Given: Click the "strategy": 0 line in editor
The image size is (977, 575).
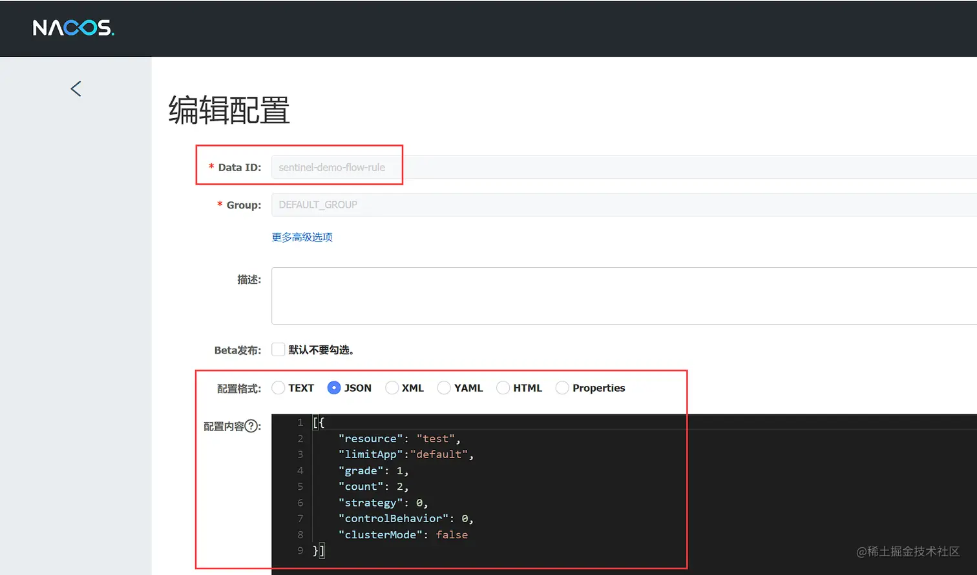Looking at the screenshot, I should tap(383, 503).
